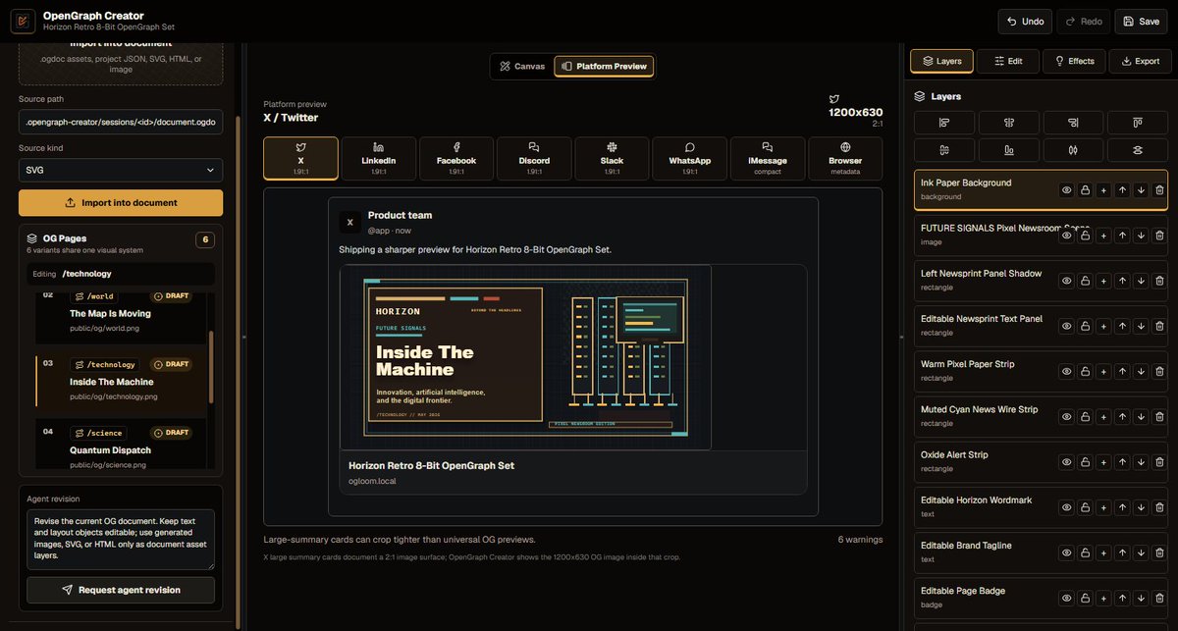1178x631 pixels.
Task: Toggle visibility of Editable Newsprint Text Panel
Action: [1066, 326]
